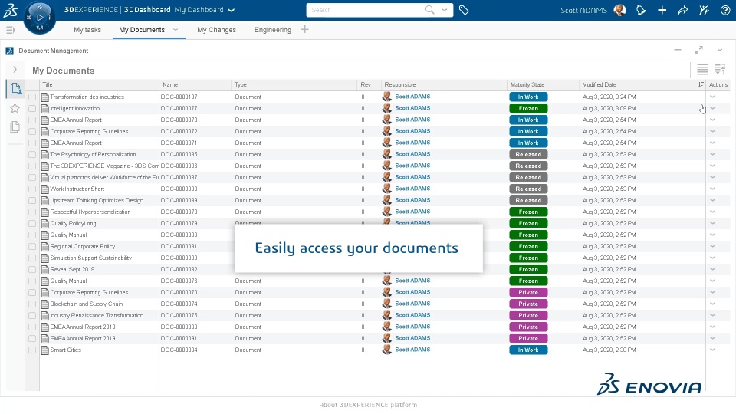Click document icon for Smart Cities
This screenshot has width=736, height=414.
coord(45,350)
